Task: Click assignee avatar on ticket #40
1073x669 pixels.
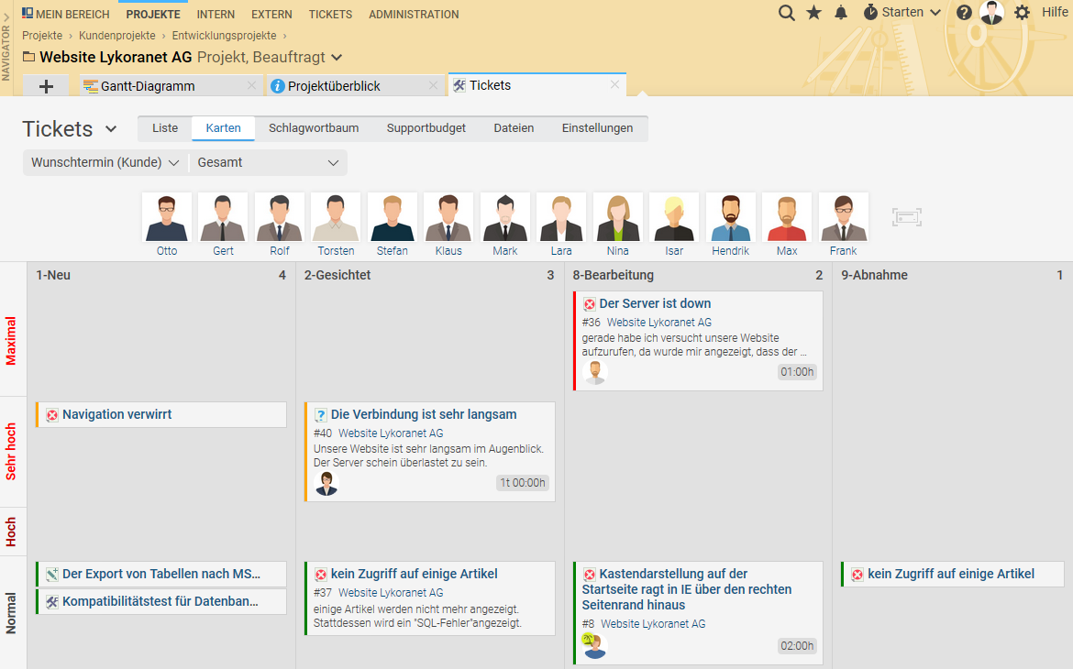Action: pyautogui.click(x=326, y=483)
